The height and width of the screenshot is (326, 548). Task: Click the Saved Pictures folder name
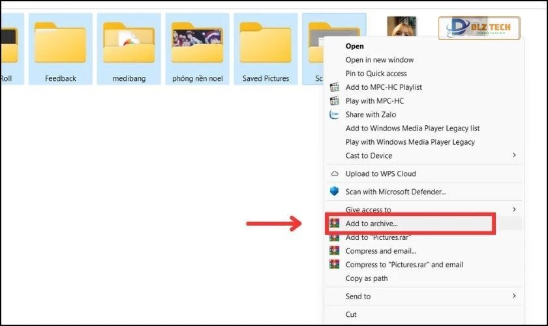point(266,79)
